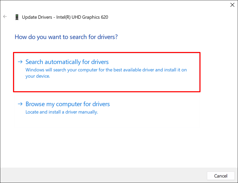Screen dimensions: 238x183
Task: Click the words 'your device.' in the description
Action: point(37,76)
